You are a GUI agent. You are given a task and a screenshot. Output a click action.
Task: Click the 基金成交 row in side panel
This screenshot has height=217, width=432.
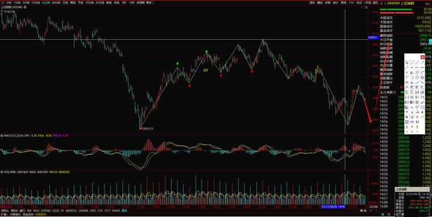405,30
